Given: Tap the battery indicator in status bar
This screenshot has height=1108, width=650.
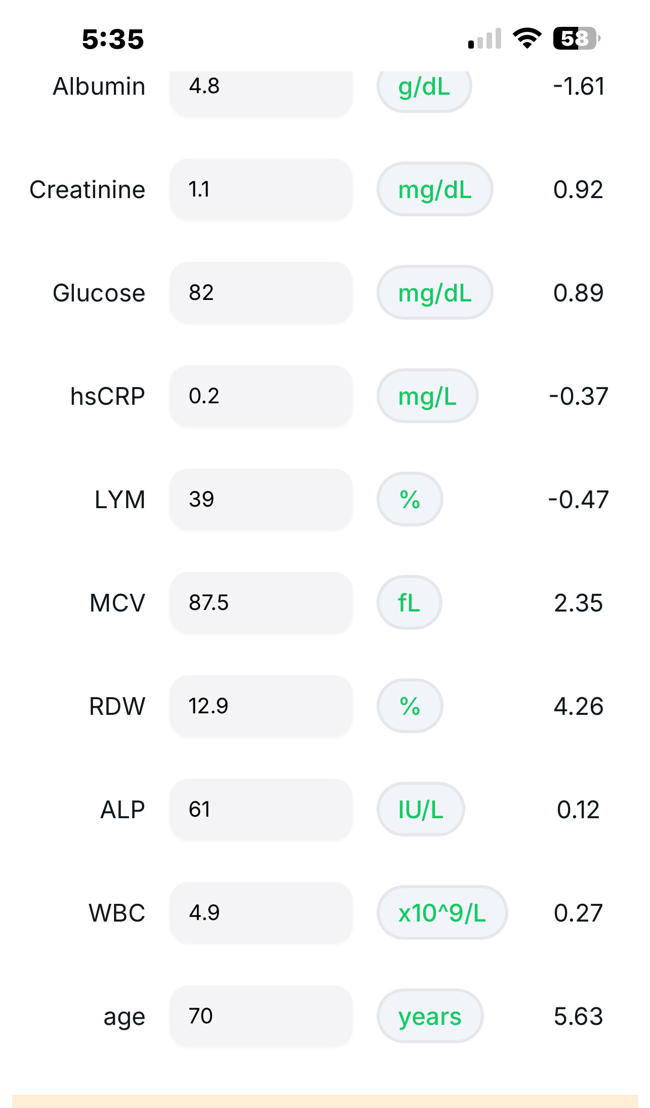Looking at the screenshot, I should pyautogui.click(x=576, y=39).
